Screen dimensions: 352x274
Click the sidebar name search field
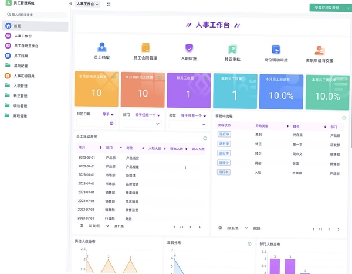(x=36, y=15)
